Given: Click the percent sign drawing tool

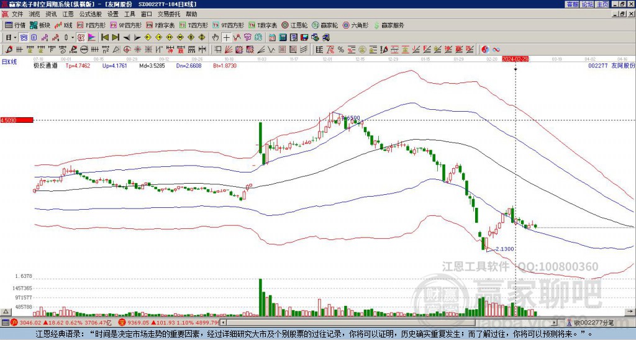Looking at the screenshot, I should click(x=341, y=49).
